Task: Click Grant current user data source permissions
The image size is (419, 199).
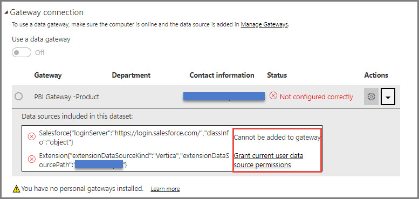Action: [269, 160]
